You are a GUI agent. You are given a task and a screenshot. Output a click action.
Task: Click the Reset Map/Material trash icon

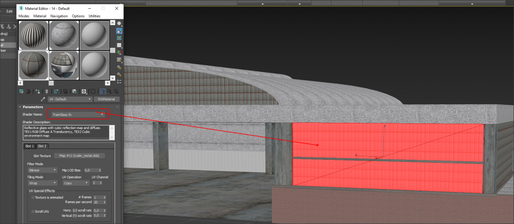46,91
